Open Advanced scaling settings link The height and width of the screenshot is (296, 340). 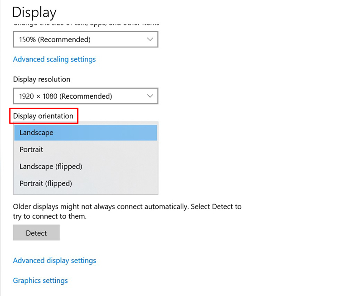point(54,59)
